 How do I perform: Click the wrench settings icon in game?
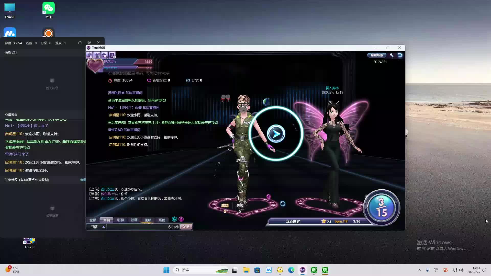click(x=392, y=55)
